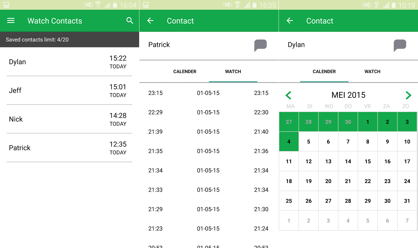This screenshot has width=418, height=248.
Task: Tap the 21:35 watch entry row
Action: [209, 151]
